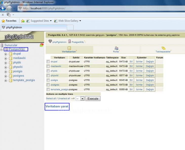Open the Sunucular tree link
The width and height of the screenshot is (185, 150).
click(11, 45)
